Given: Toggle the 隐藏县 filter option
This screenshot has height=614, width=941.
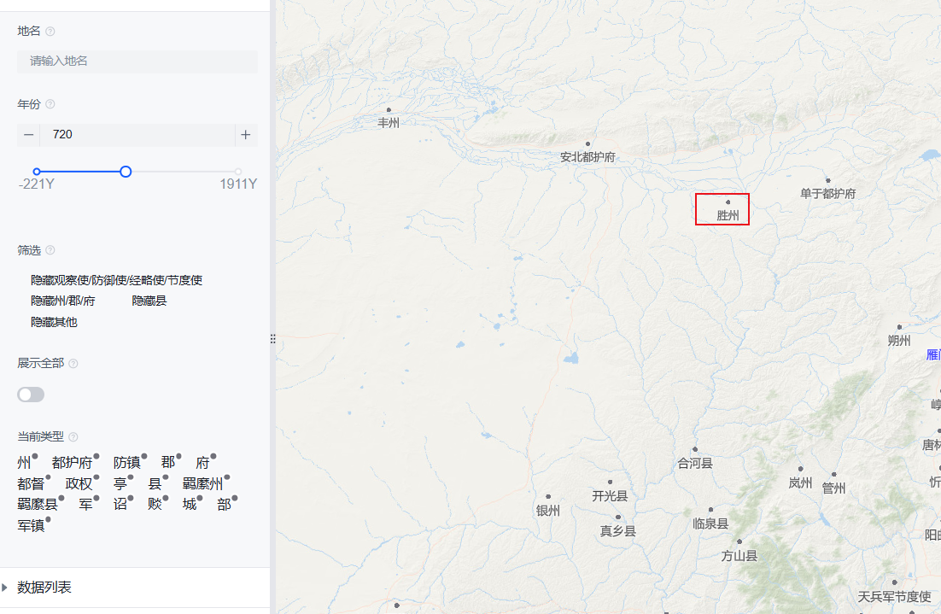Looking at the screenshot, I should tap(149, 301).
